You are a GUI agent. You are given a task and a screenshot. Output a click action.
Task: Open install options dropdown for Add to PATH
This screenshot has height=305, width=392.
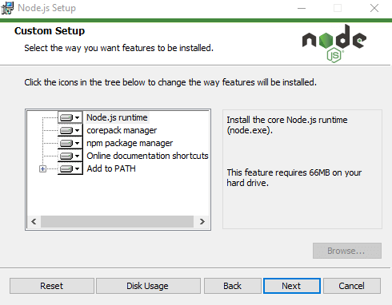[x=70, y=168]
